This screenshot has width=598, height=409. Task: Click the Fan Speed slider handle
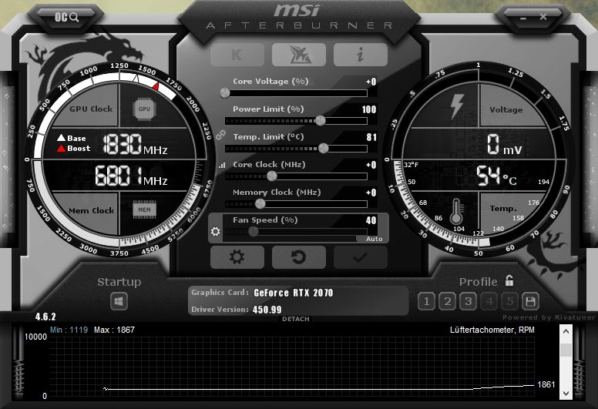click(254, 231)
